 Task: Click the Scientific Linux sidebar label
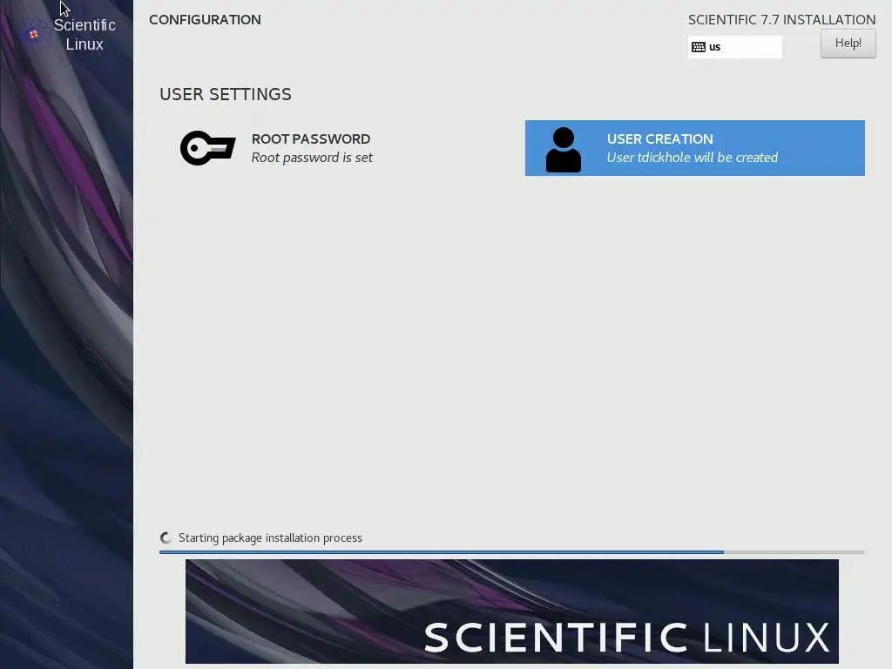(84, 35)
